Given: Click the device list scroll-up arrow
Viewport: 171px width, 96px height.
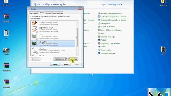Looking at the screenshot, I should click(77, 22).
